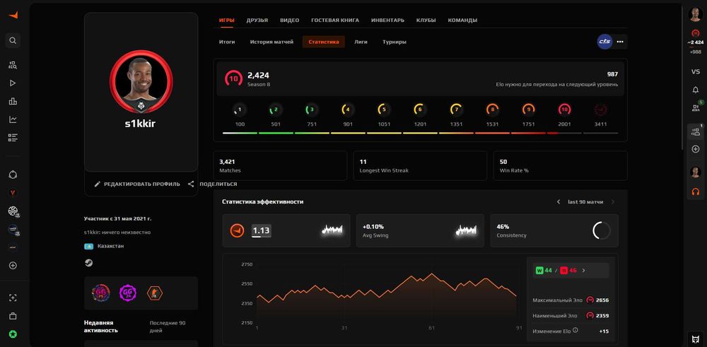Click next arrow beside last 90 матчи
The height and width of the screenshot is (347, 707).
pos(613,202)
